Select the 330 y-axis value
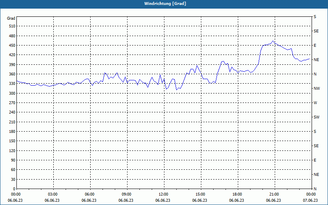 click(12, 84)
